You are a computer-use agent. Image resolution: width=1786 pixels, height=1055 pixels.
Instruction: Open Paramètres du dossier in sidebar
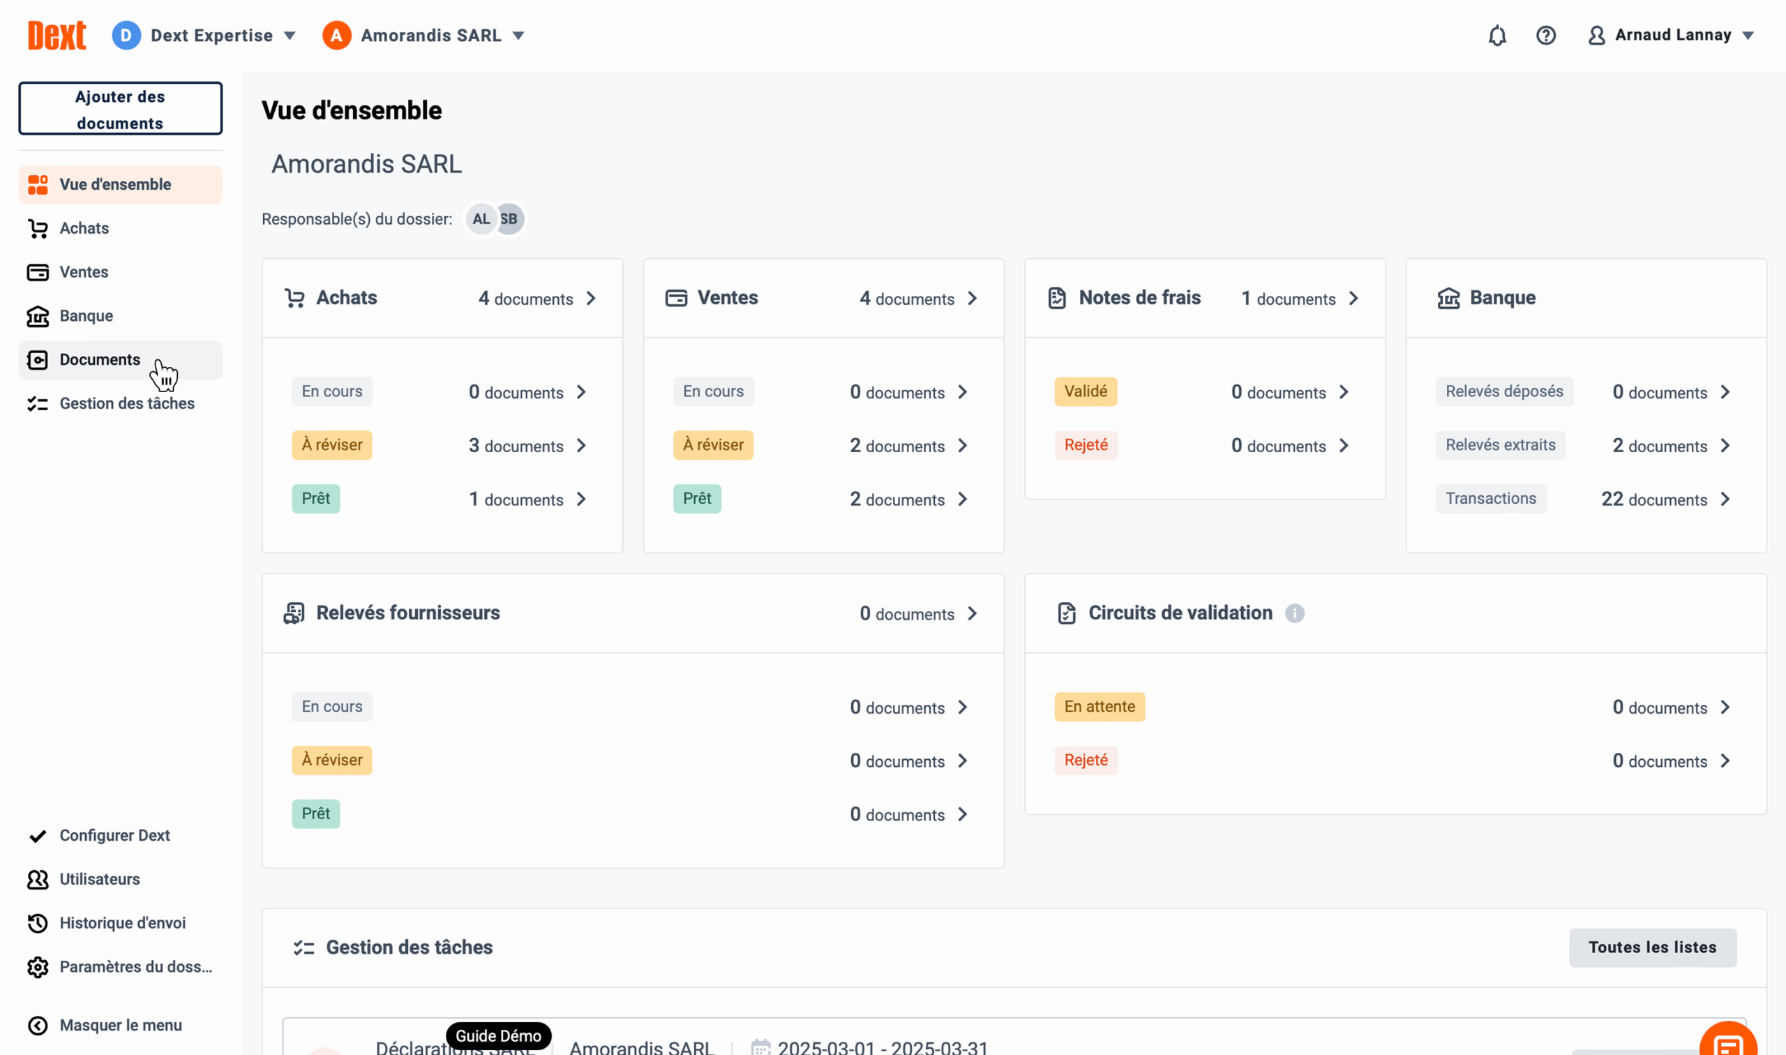click(120, 967)
